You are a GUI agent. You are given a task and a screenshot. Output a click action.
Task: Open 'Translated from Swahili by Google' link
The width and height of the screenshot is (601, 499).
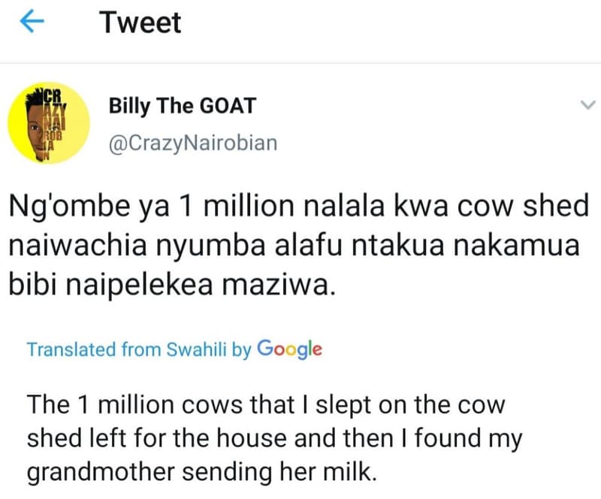[x=173, y=349]
